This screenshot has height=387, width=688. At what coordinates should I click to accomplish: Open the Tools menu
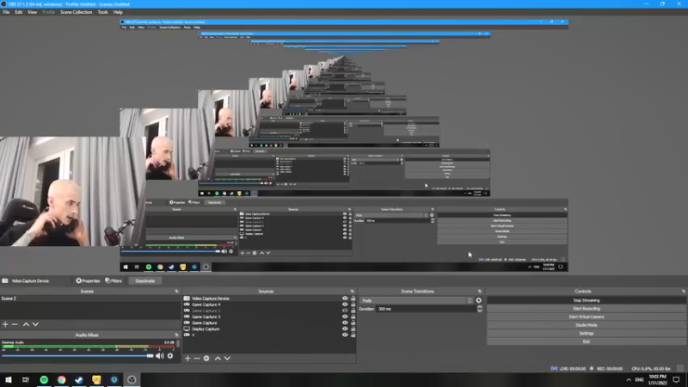pos(102,12)
